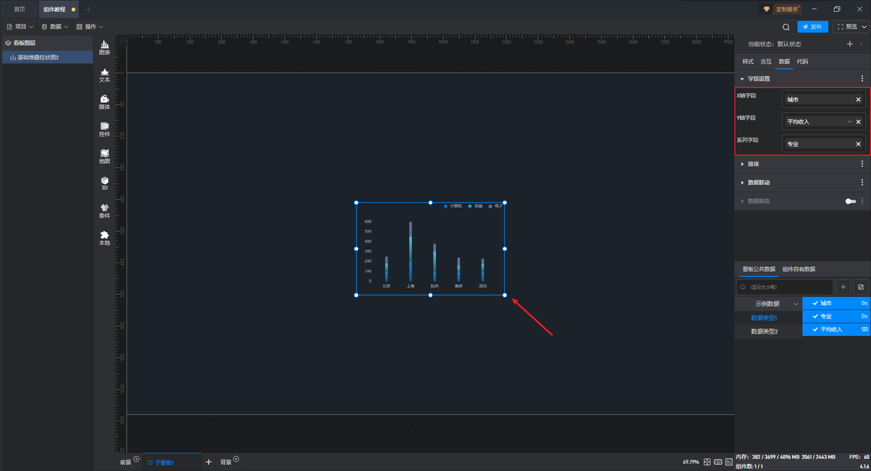Collapse the 字段设置 section
This screenshot has height=471, width=871.
point(742,79)
